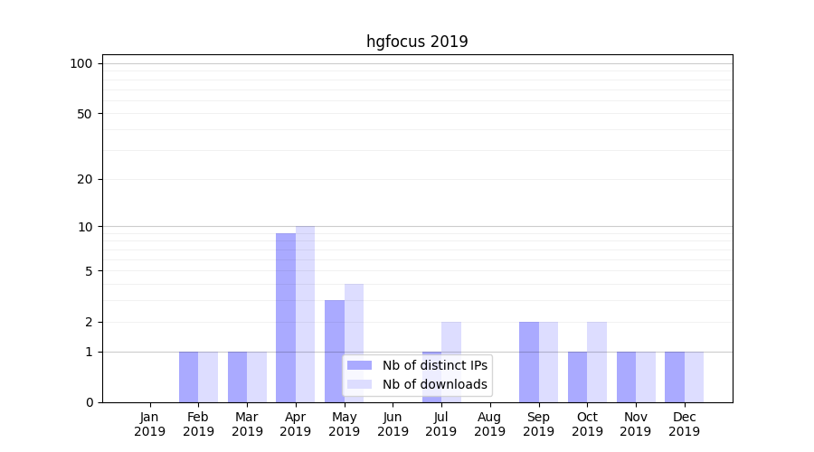Select the Nb of distinct IPs legend label
814x452 pixels.
pos(434,365)
